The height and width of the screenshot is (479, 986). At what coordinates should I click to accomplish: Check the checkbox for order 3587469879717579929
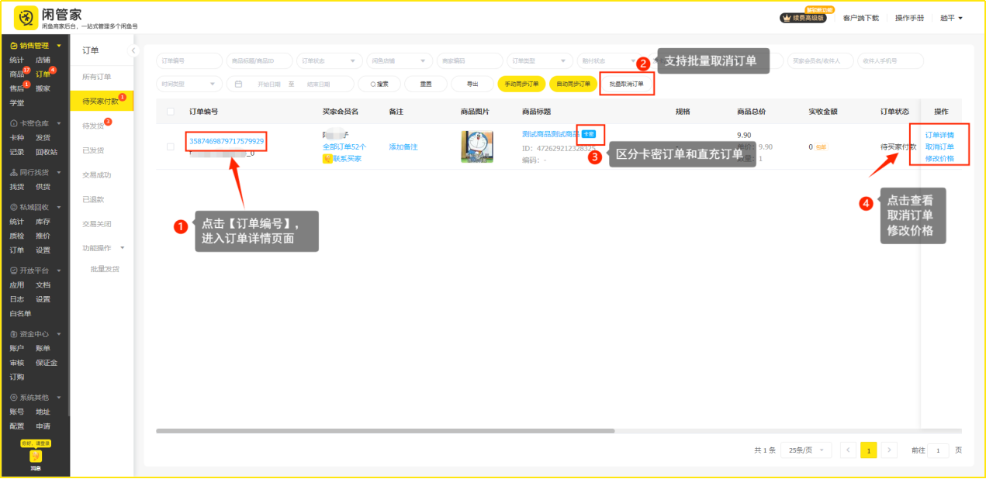171,146
